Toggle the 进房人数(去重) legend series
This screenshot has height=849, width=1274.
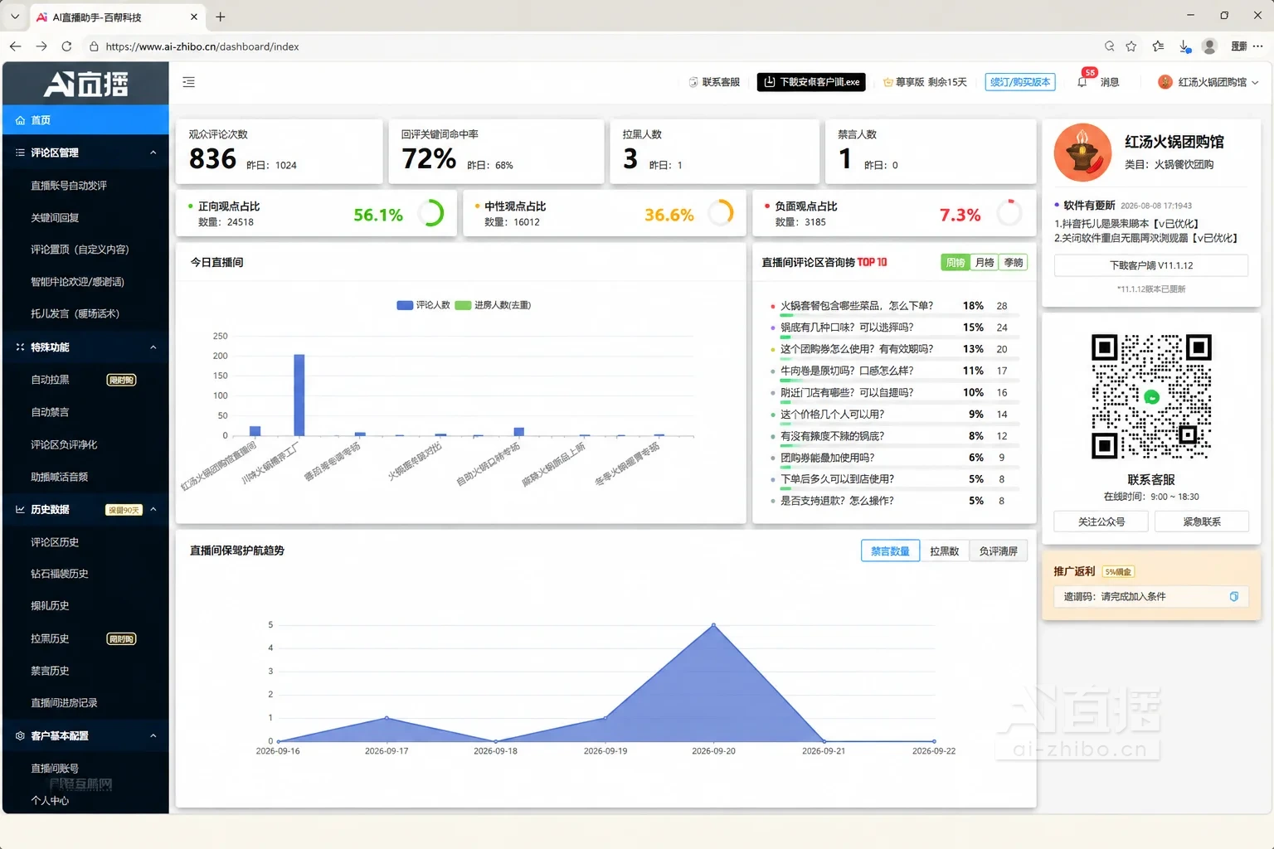[x=493, y=305]
